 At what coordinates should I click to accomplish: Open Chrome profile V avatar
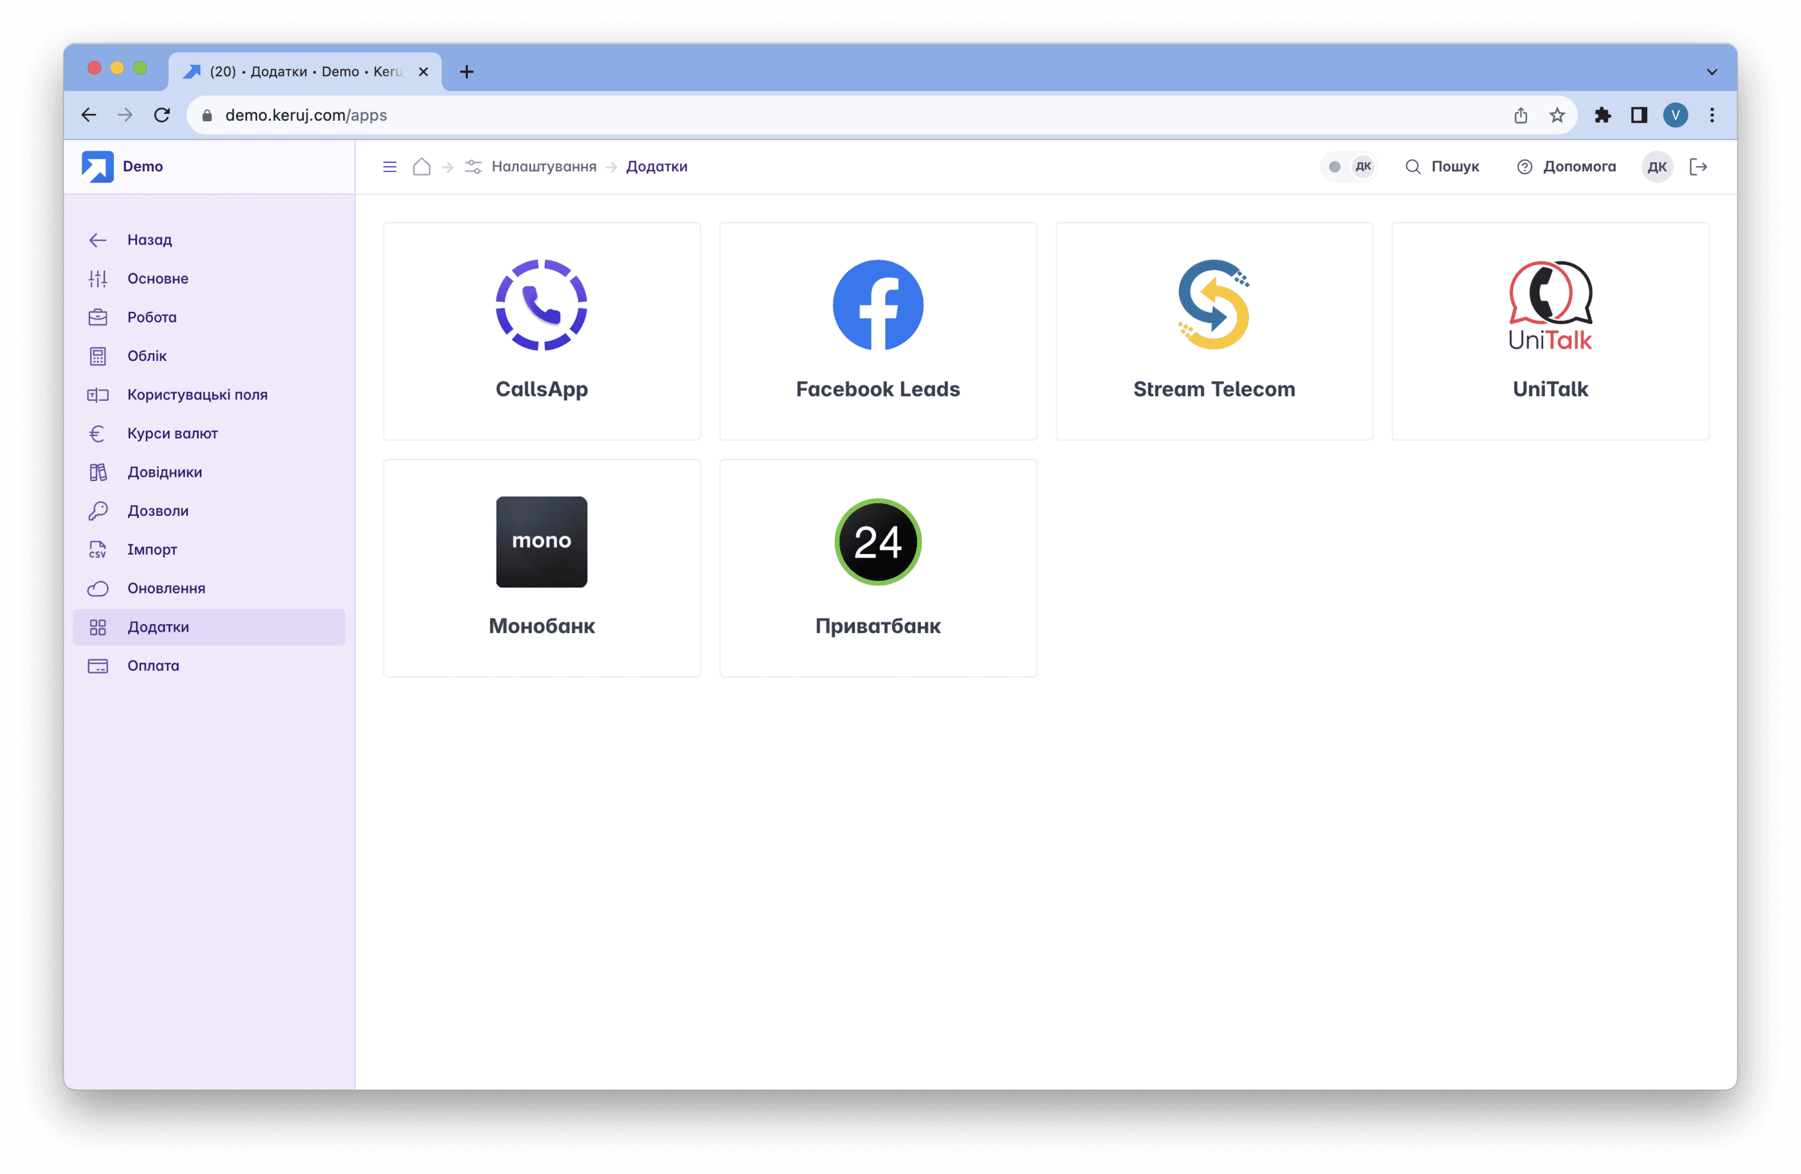click(x=1676, y=115)
